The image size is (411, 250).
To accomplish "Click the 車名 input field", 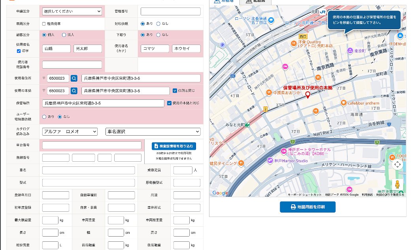I will point(89,170).
